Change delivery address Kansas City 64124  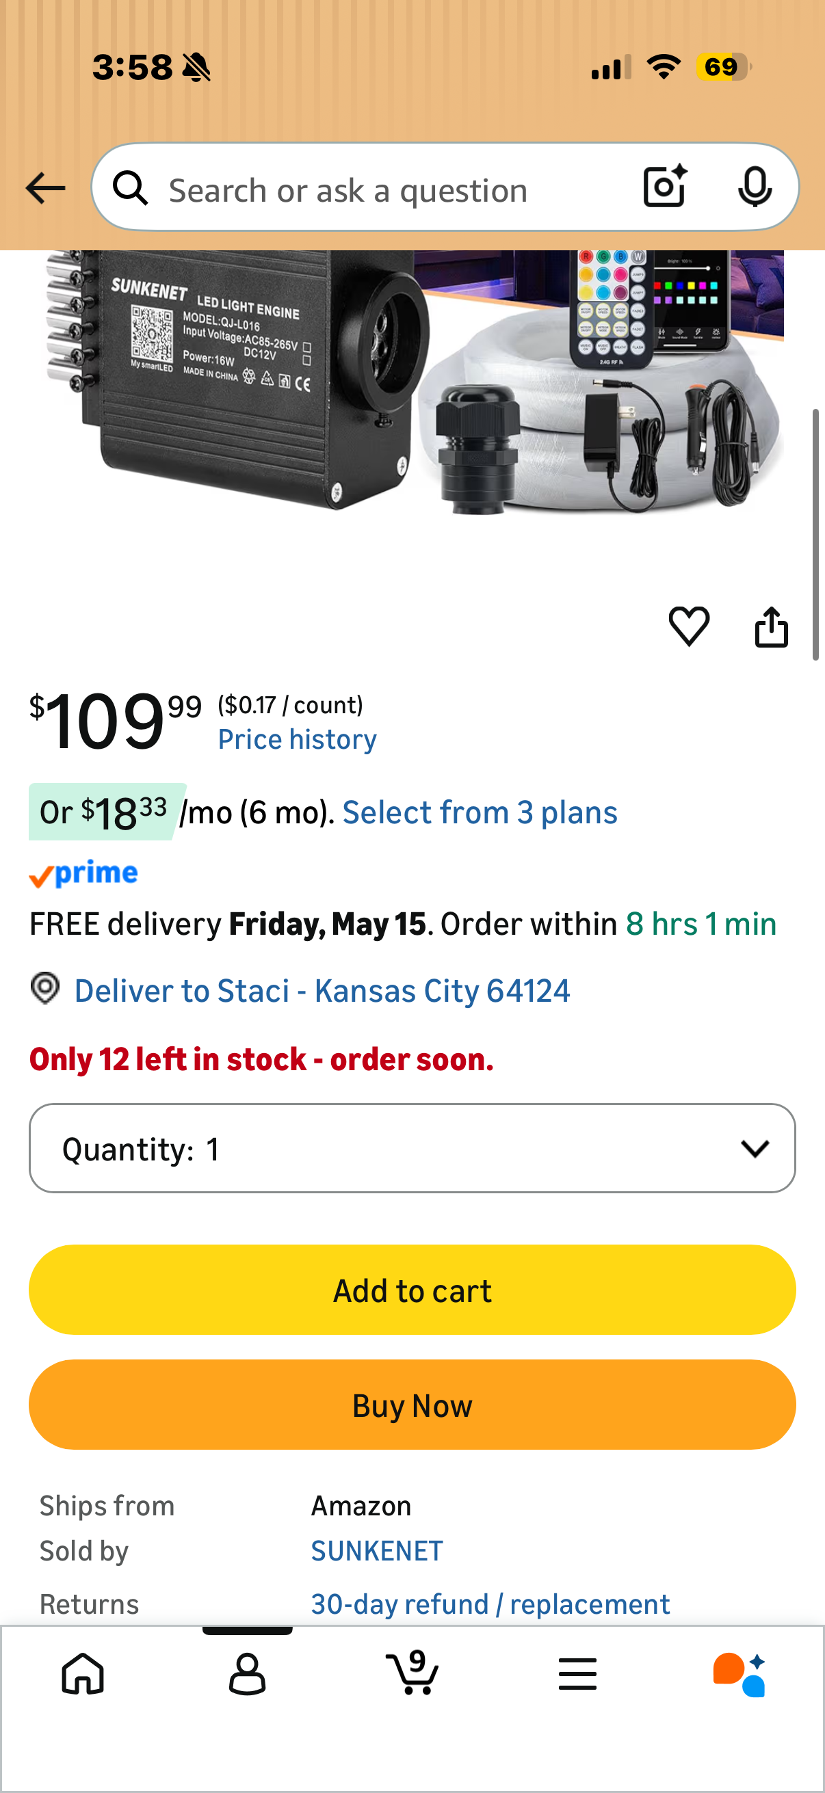[x=322, y=990]
